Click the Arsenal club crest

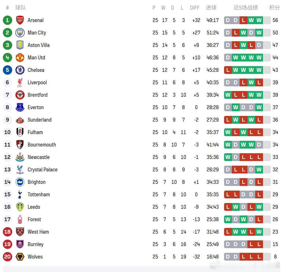coord(20,20)
